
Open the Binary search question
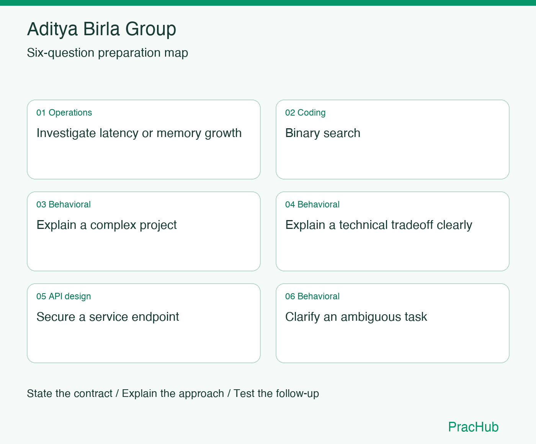(323, 133)
